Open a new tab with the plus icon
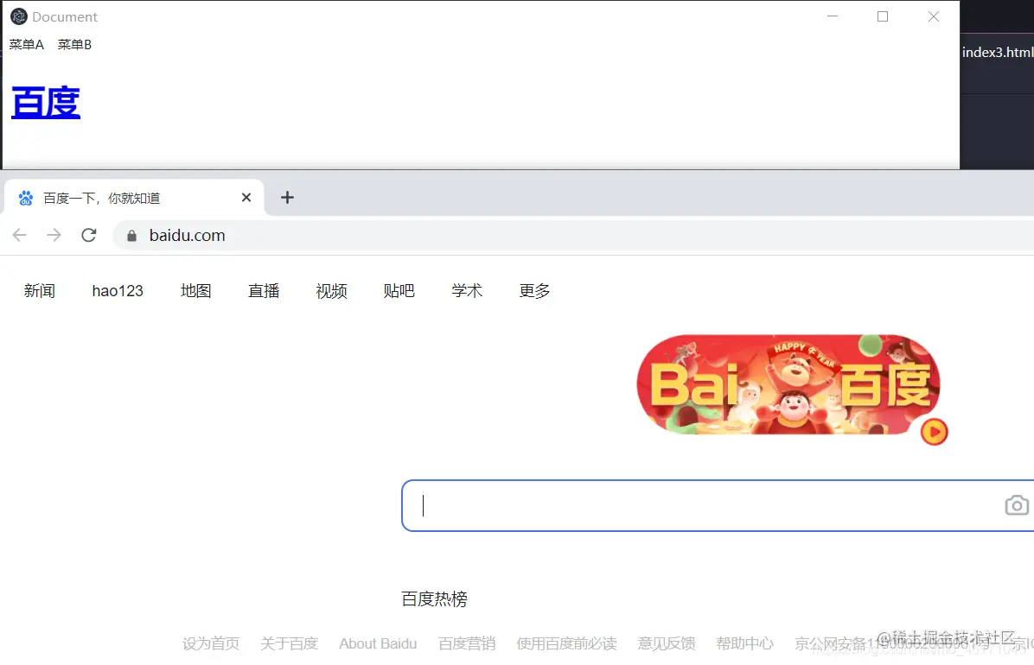Image resolution: width=1034 pixels, height=665 pixels. pos(287,197)
